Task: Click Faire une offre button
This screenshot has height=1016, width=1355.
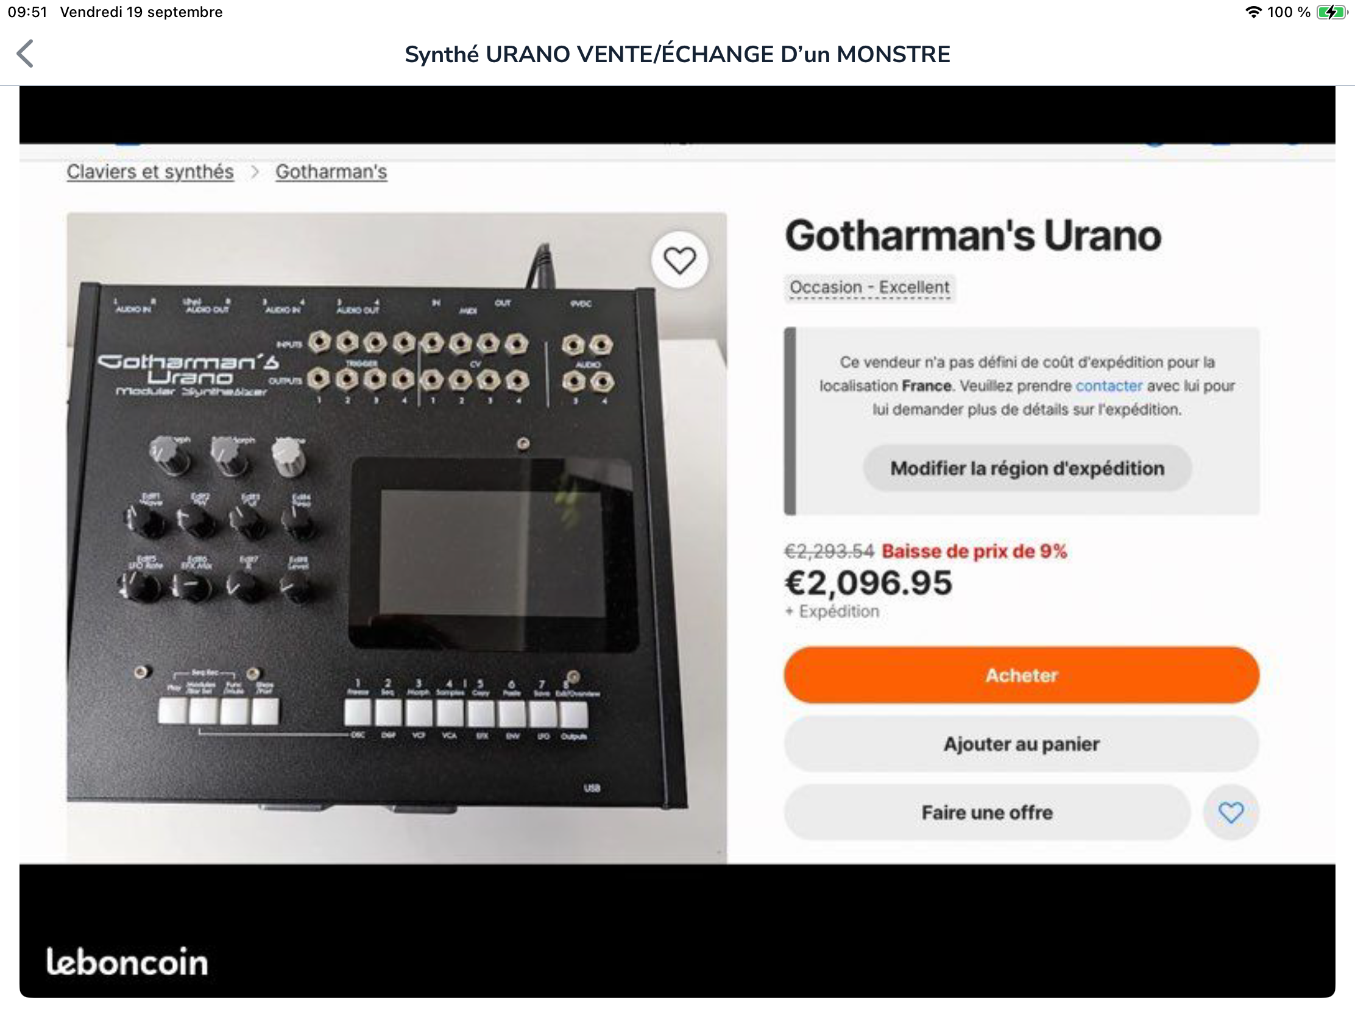Action: 987,813
